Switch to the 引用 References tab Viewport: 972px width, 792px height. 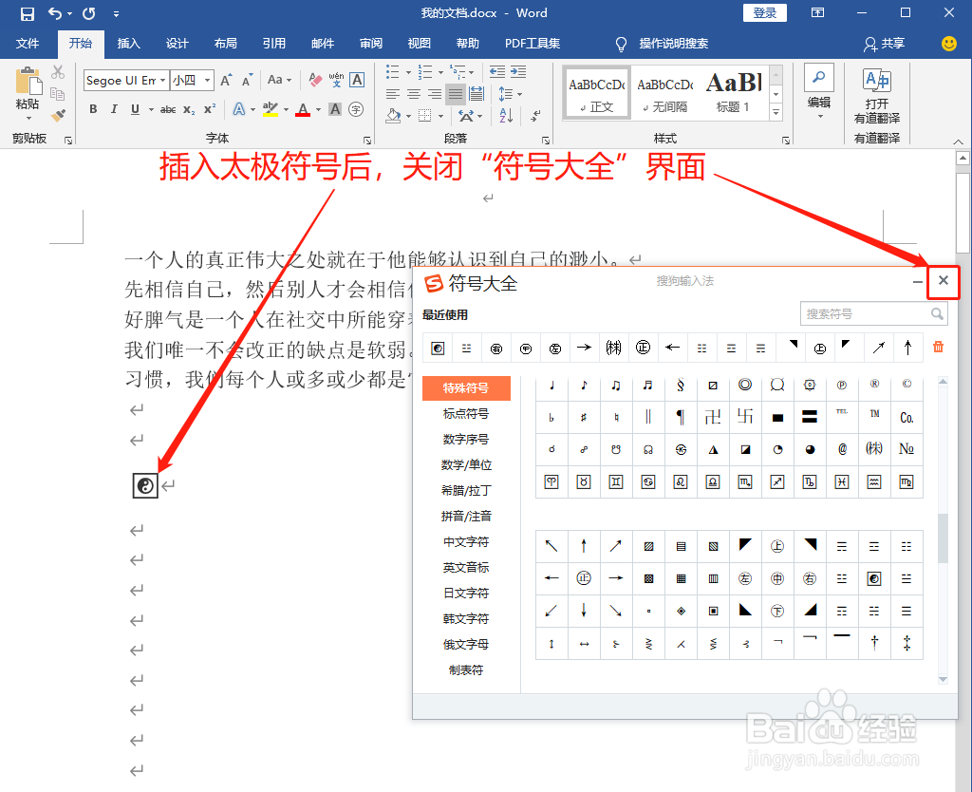click(274, 44)
